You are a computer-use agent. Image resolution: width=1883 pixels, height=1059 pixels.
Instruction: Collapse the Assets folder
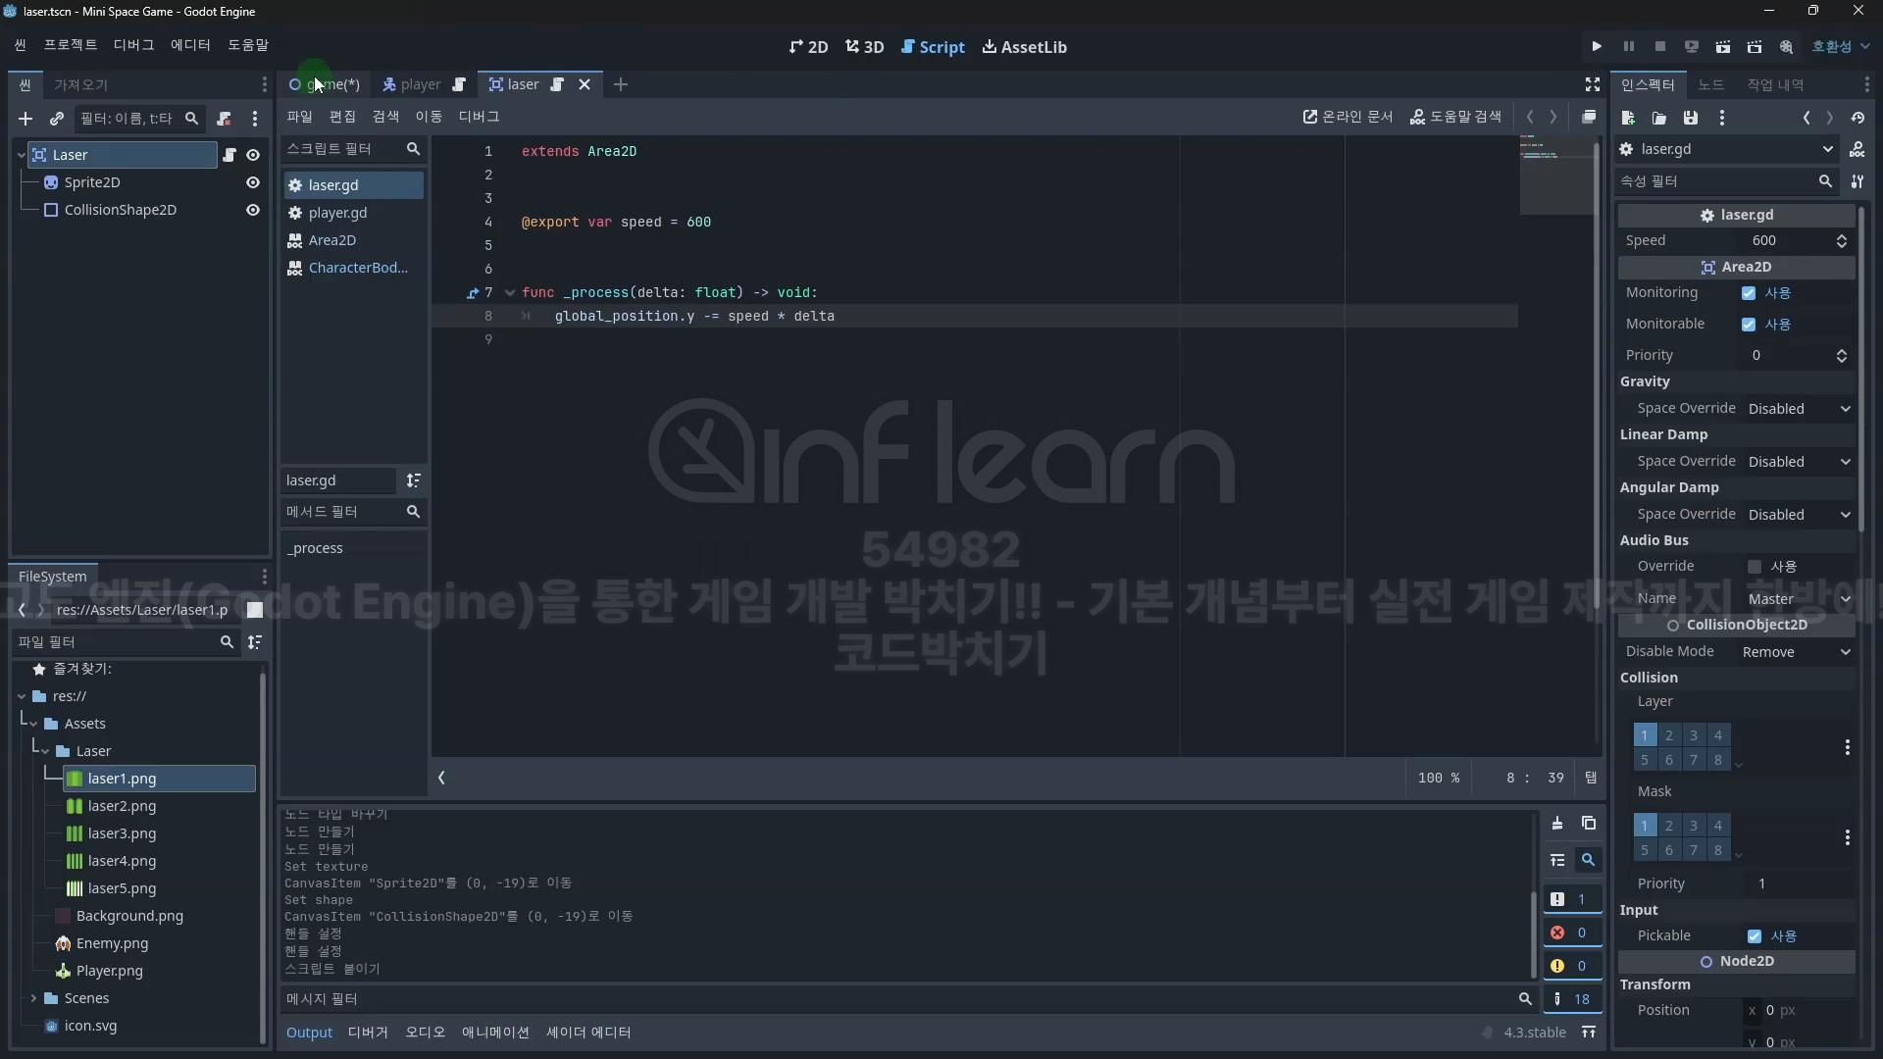33,724
